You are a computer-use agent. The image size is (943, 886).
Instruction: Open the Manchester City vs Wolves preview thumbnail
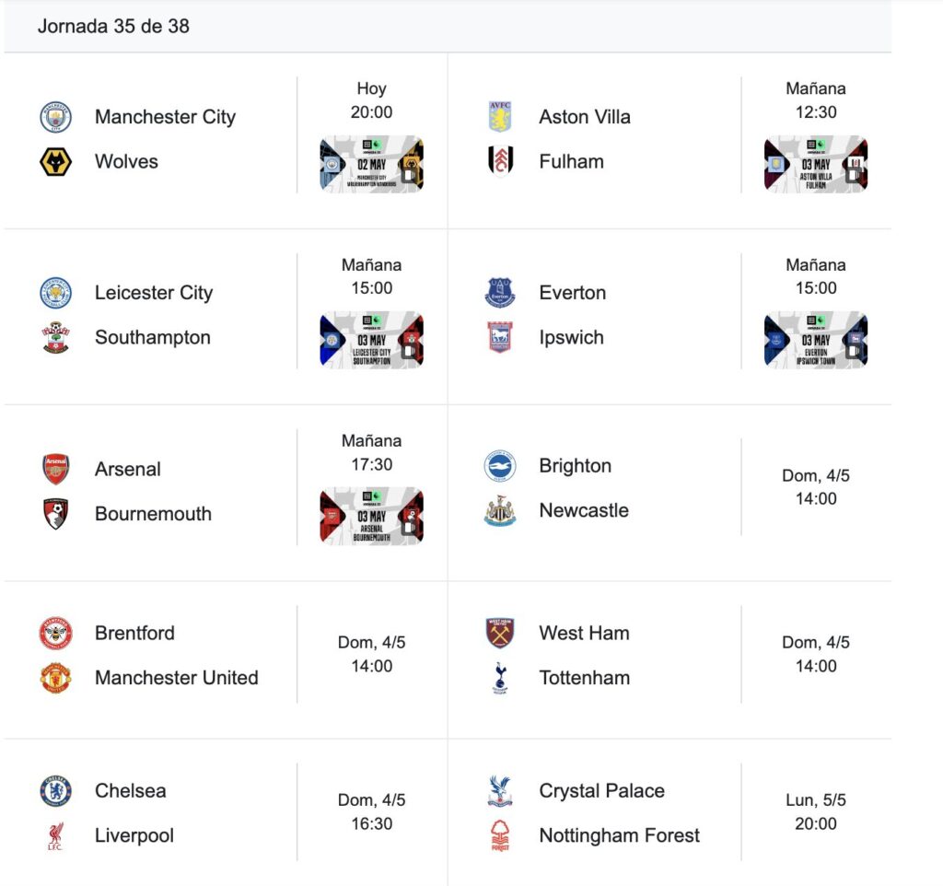pos(372,164)
